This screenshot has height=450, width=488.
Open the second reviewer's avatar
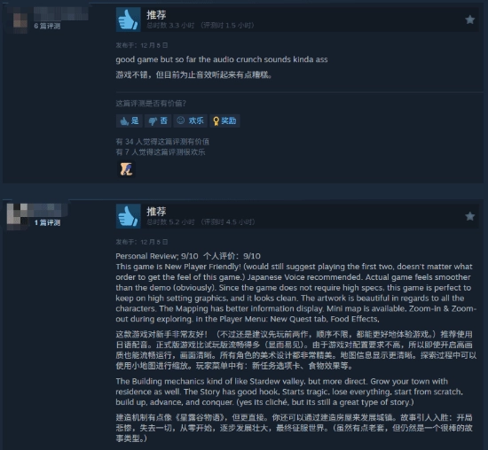click(17, 213)
